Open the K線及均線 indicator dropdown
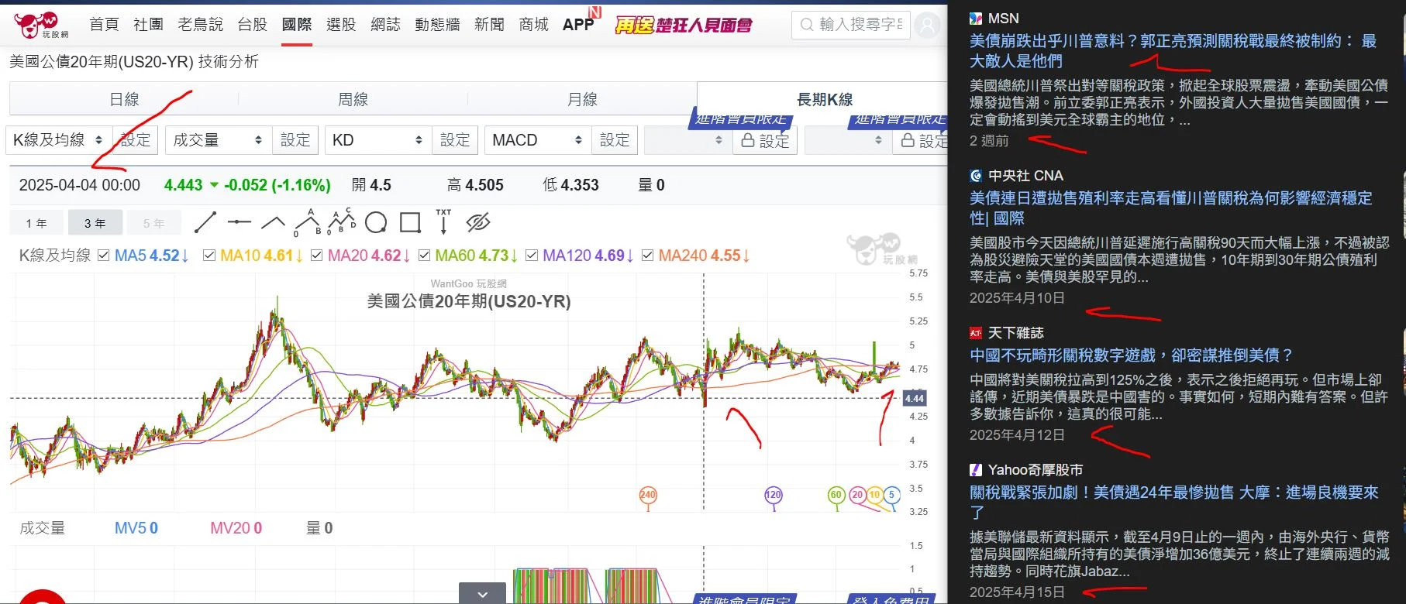The height and width of the screenshot is (604, 1406). pyautogui.click(x=58, y=140)
